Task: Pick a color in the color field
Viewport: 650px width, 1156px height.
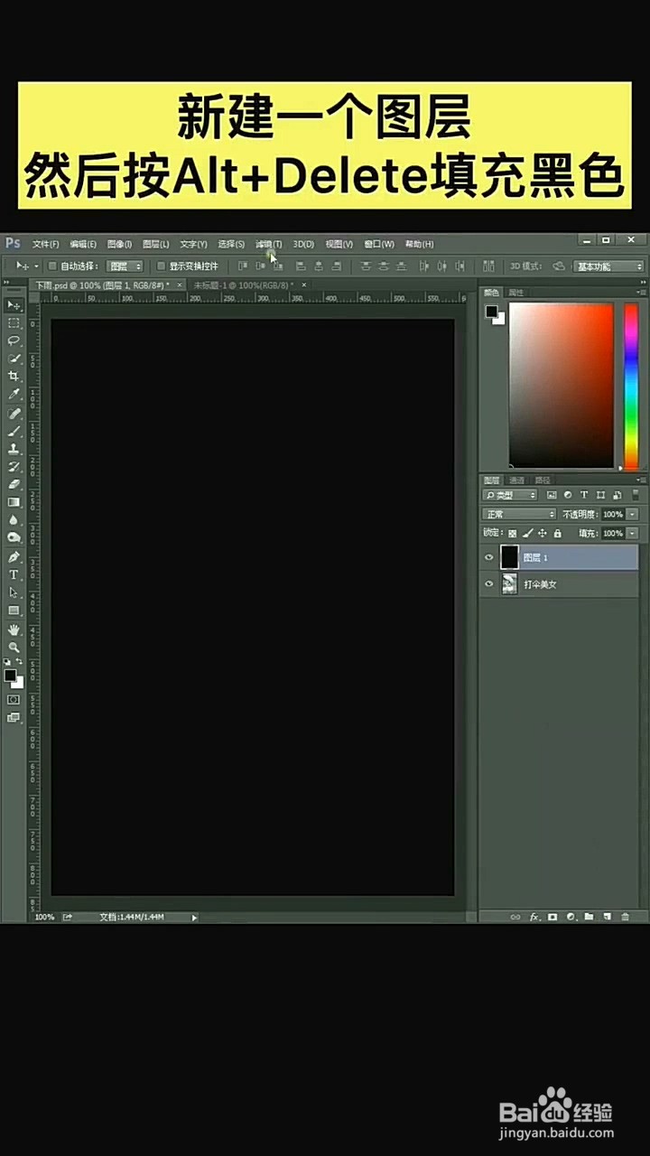Action: 562,386
